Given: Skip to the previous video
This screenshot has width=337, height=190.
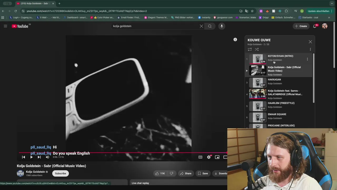Looking at the screenshot, I should coord(23,157).
